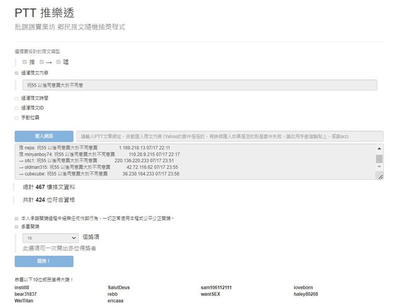Check the no-cheating promise checkbox
This screenshot has width=404, height=307.
click(16, 218)
